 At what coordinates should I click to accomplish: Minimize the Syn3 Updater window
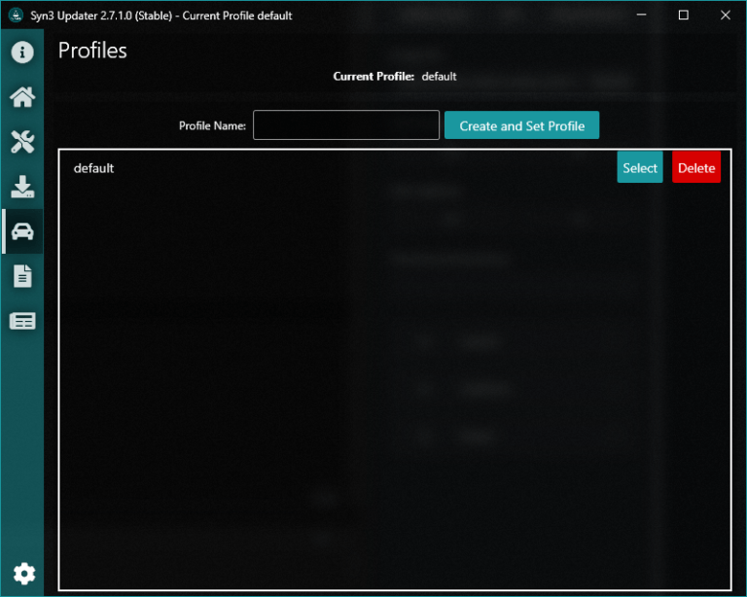(642, 16)
